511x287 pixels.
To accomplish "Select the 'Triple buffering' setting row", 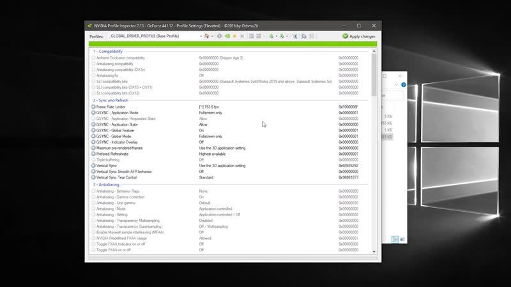I will point(230,160).
